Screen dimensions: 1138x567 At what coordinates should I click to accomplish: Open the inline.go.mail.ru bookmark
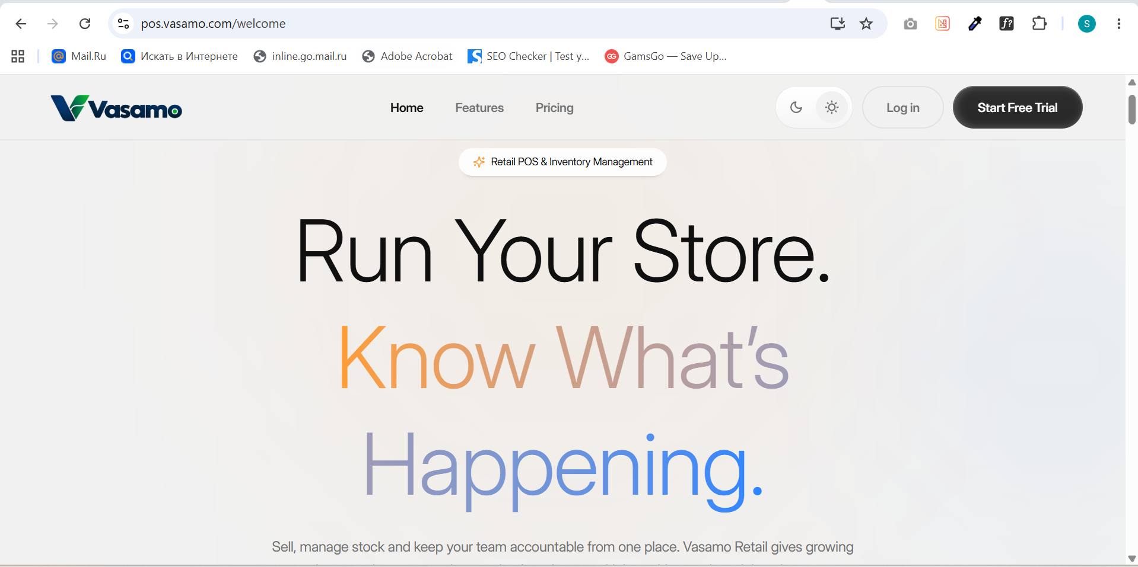pyautogui.click(x=300, y=56)
